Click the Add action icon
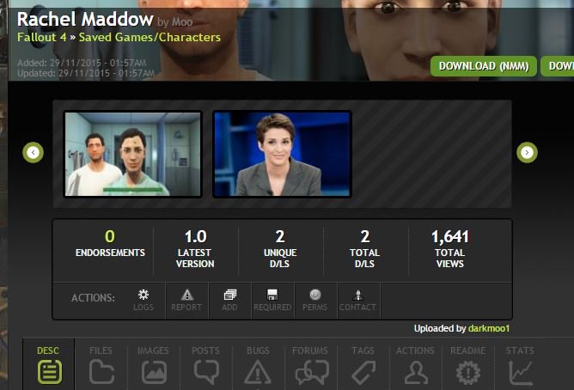The image size is (574, 390). click(229, 301)
